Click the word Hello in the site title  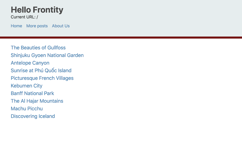point(21,10)
